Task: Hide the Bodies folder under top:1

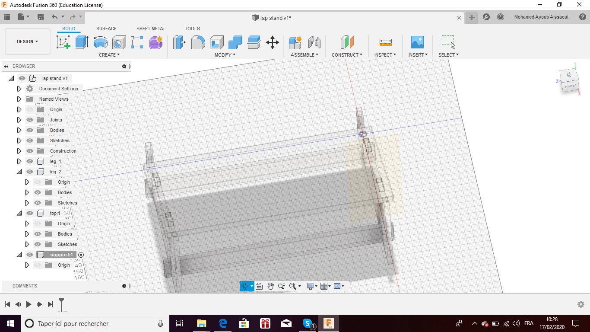Action: coord(38,234)
